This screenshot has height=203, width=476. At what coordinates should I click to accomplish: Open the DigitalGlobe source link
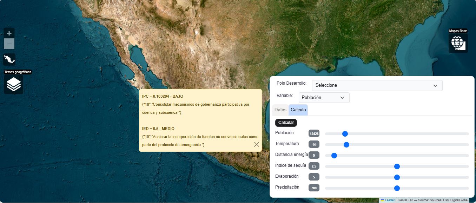pyautogui.click(x=459, y=200)
